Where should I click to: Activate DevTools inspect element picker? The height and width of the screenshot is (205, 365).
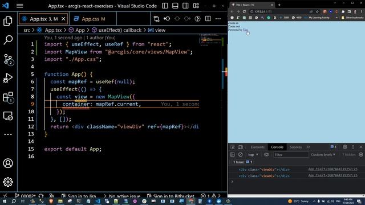[x=233, y=147]
